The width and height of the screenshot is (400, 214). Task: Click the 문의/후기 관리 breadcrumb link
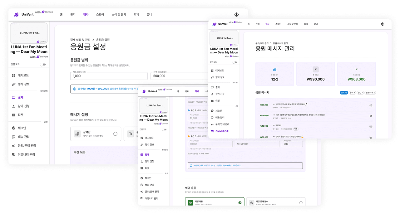(262, 43)
